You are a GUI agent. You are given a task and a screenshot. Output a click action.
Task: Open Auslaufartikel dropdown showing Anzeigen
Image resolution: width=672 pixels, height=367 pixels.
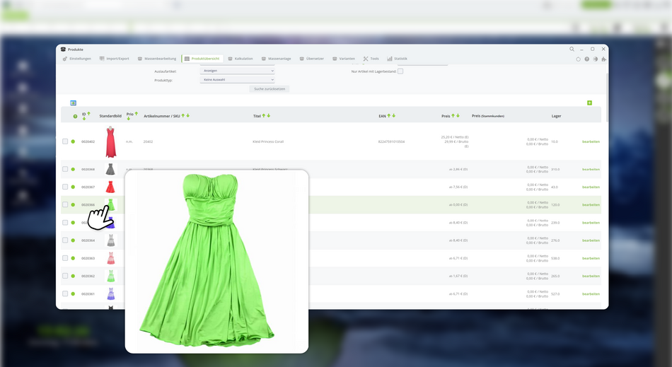coord(237,71)
